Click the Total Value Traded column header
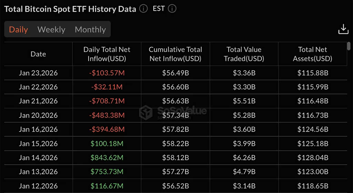This screenshot has width=353, height=193. [x=244, y=54]
